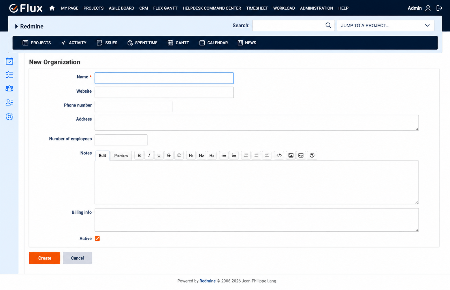Screen dimensions: 450x290
Task: Click the third alignment button in the Notes toolbar
Action: click(x=267, y=155)
